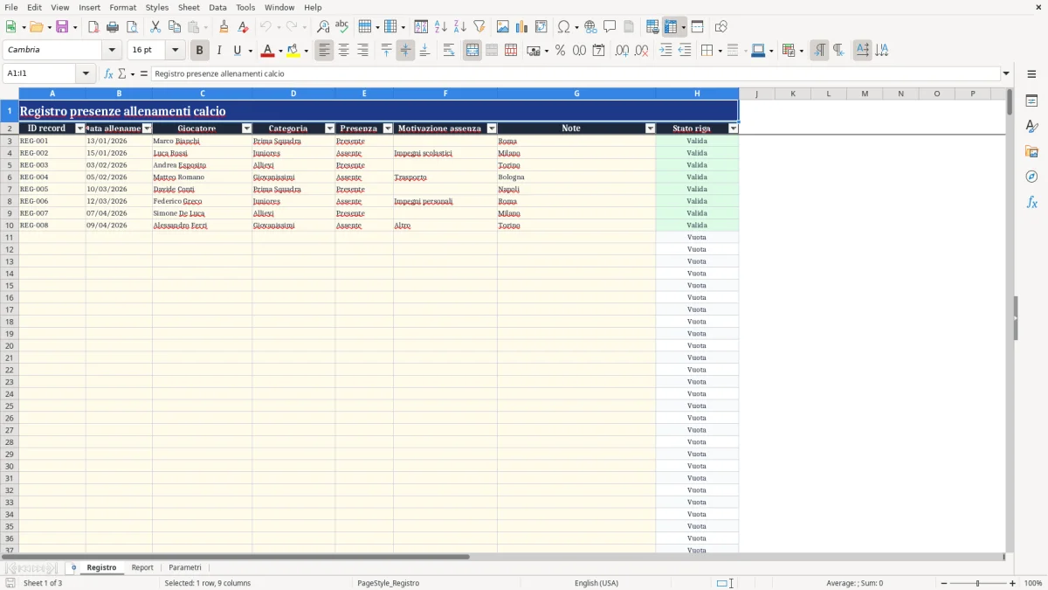Open the sidebar Properties panel icon
1048x590 pixels.
(1031, 101)
